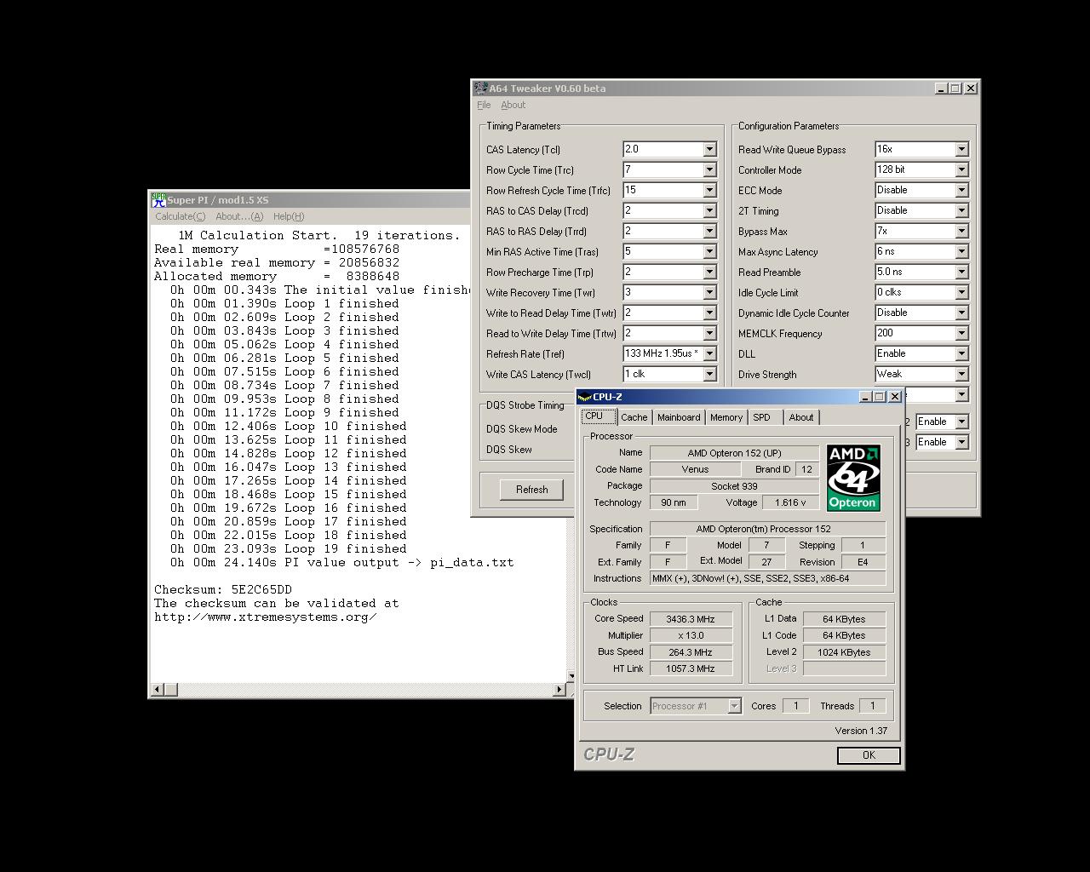Open the Help menu in Super PI

pyautogui.click(x=289, y=216)
